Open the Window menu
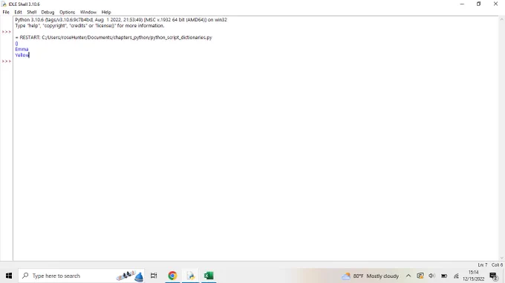 pyautogui.click(x=88, y=12)
